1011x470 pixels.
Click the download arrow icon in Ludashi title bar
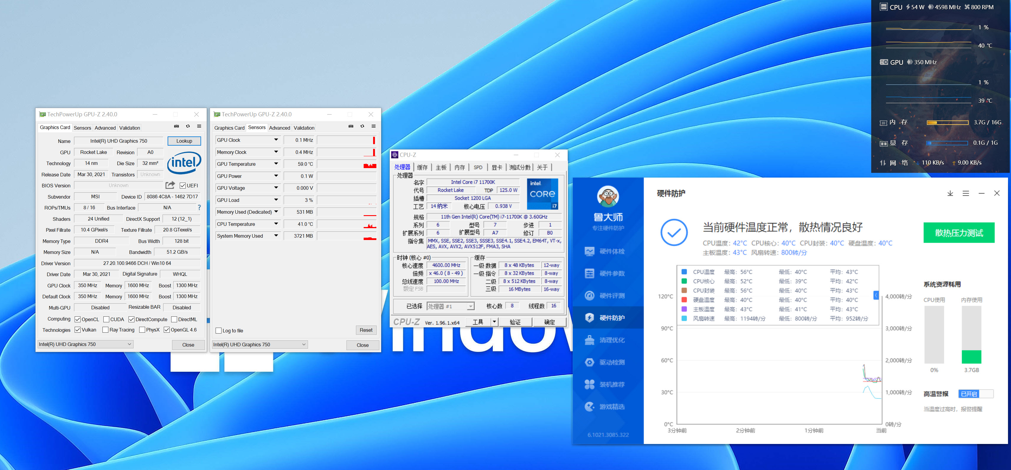(x=950, y=193)
